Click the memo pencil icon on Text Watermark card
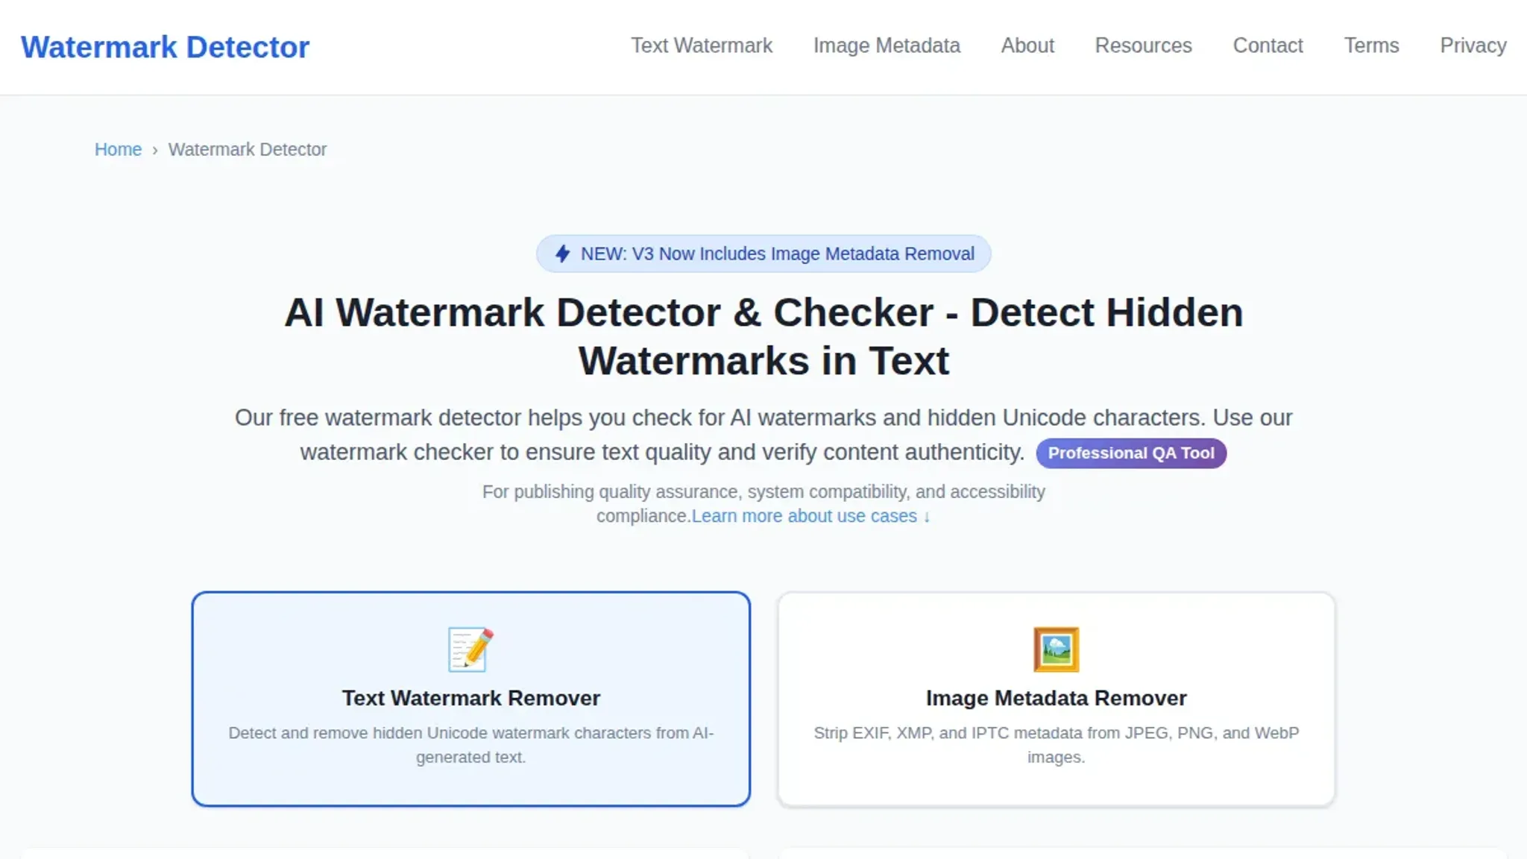1527x859 pixels. tap(470, 649)
